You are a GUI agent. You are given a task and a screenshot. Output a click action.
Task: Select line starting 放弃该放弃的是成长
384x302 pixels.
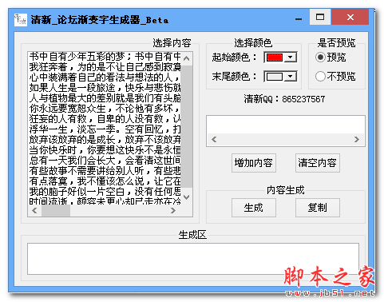pyautogui.click(x=105, y=139)
